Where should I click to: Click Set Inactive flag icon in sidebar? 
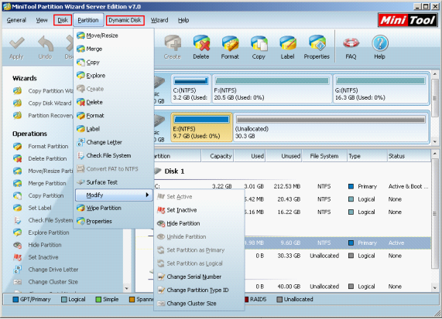(18, 257)
